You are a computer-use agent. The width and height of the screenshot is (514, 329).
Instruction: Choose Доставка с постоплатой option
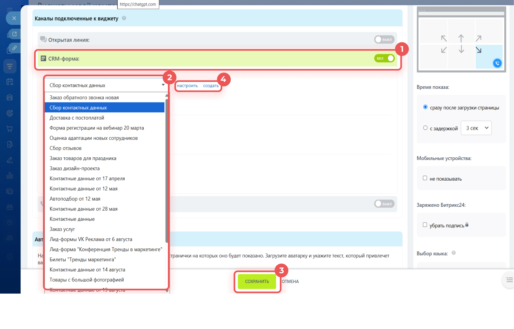pyautogui.click(x=105, y=118)
